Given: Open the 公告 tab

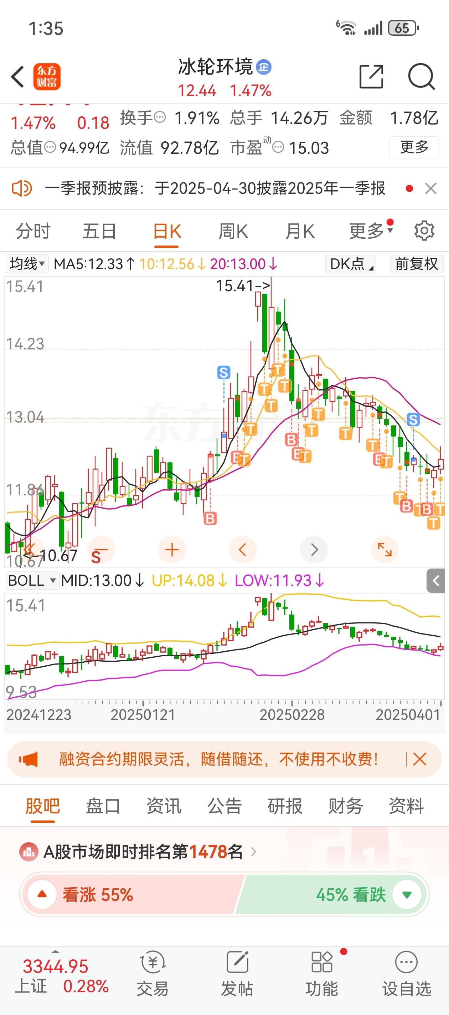Looking at the screenshot, I should pyautogui.click(x=224, y=806).
